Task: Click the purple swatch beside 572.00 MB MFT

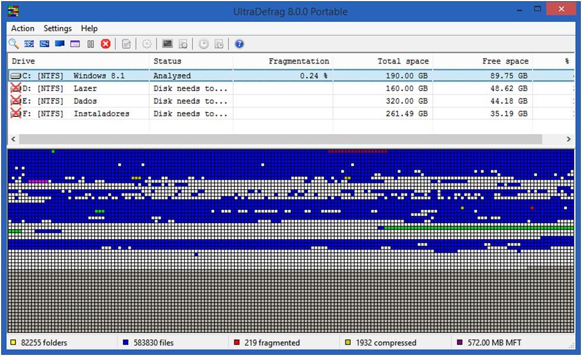Action: click(x=460, y=343)
